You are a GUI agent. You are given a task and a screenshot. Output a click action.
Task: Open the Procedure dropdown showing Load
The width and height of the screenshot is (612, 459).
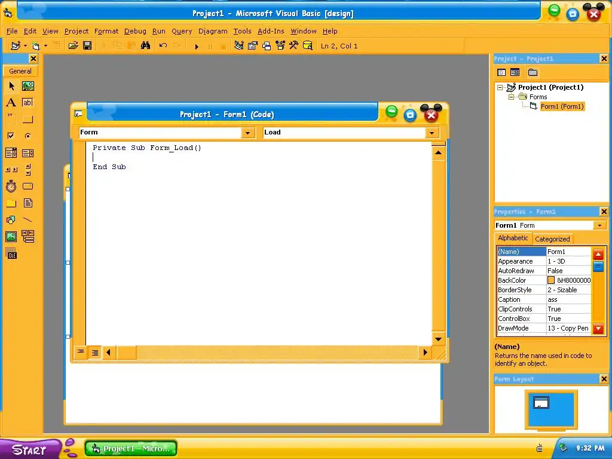(x=432, y=133)
